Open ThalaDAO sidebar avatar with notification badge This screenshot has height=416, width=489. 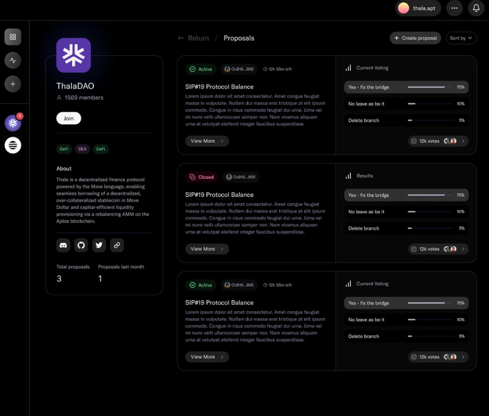click(13, 123)
